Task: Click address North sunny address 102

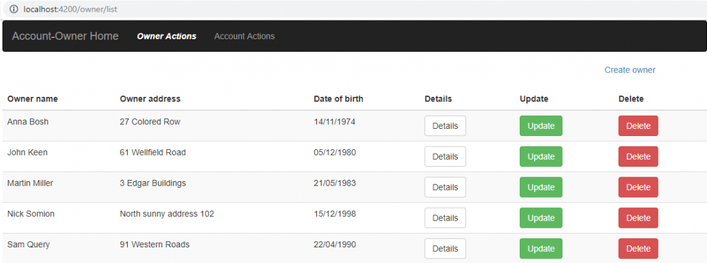Action: pyautogui.click(x=167, y=214)
